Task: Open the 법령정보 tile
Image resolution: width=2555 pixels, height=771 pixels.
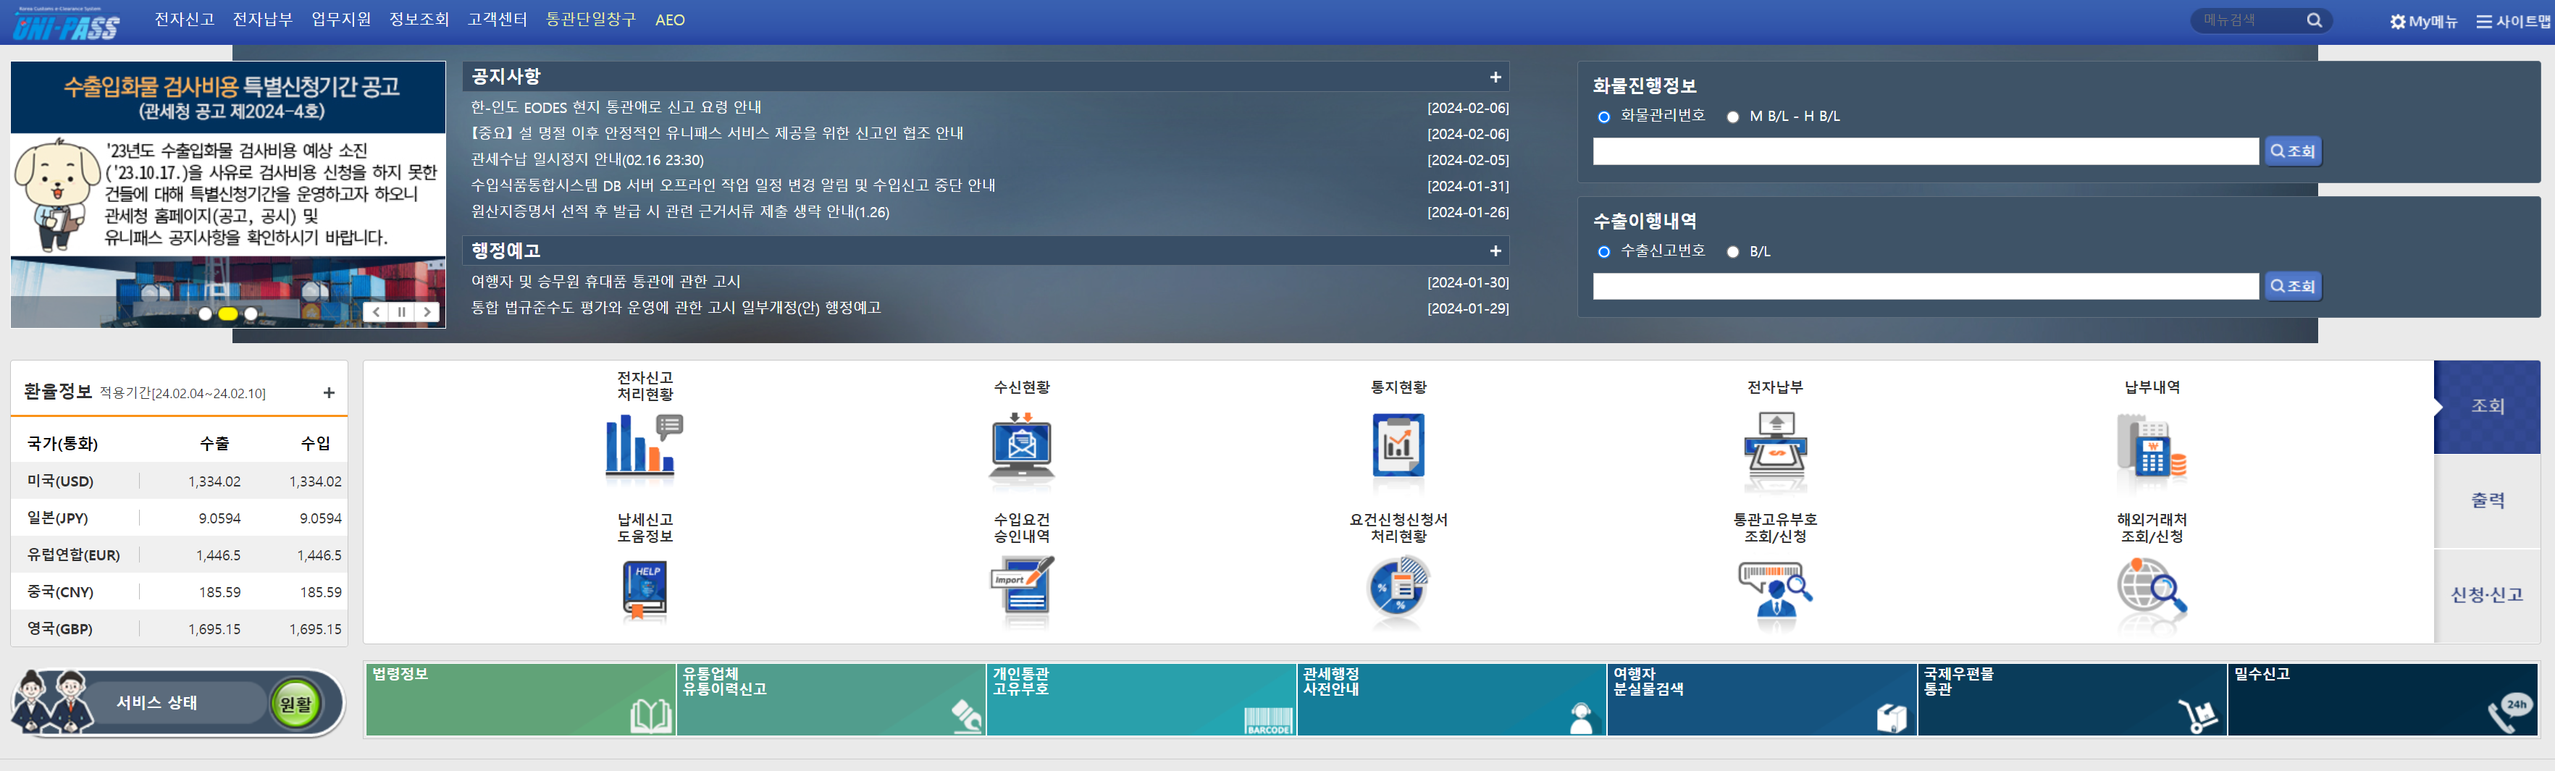Action: (521, 699)
